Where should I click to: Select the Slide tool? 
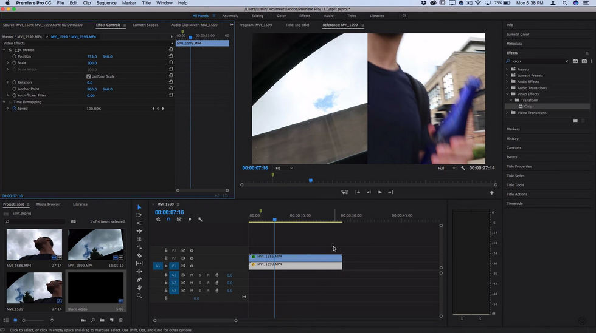pyautogui.click(x=139, y=271)
